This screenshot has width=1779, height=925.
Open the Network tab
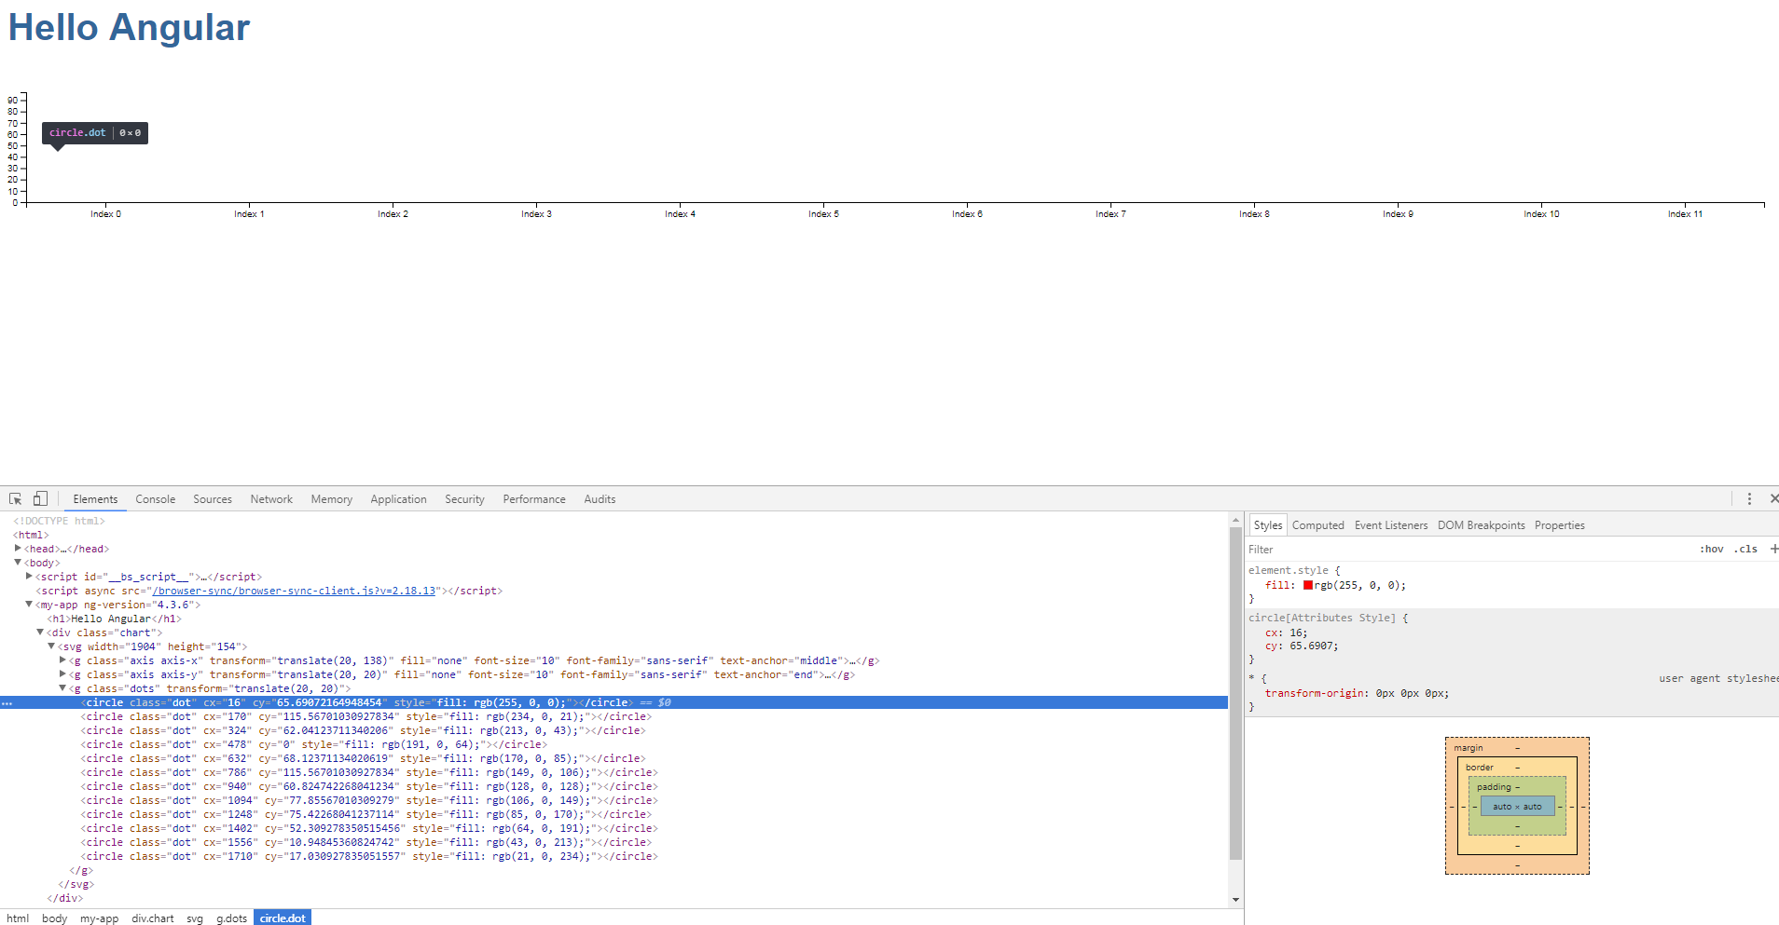pos(271,499)
